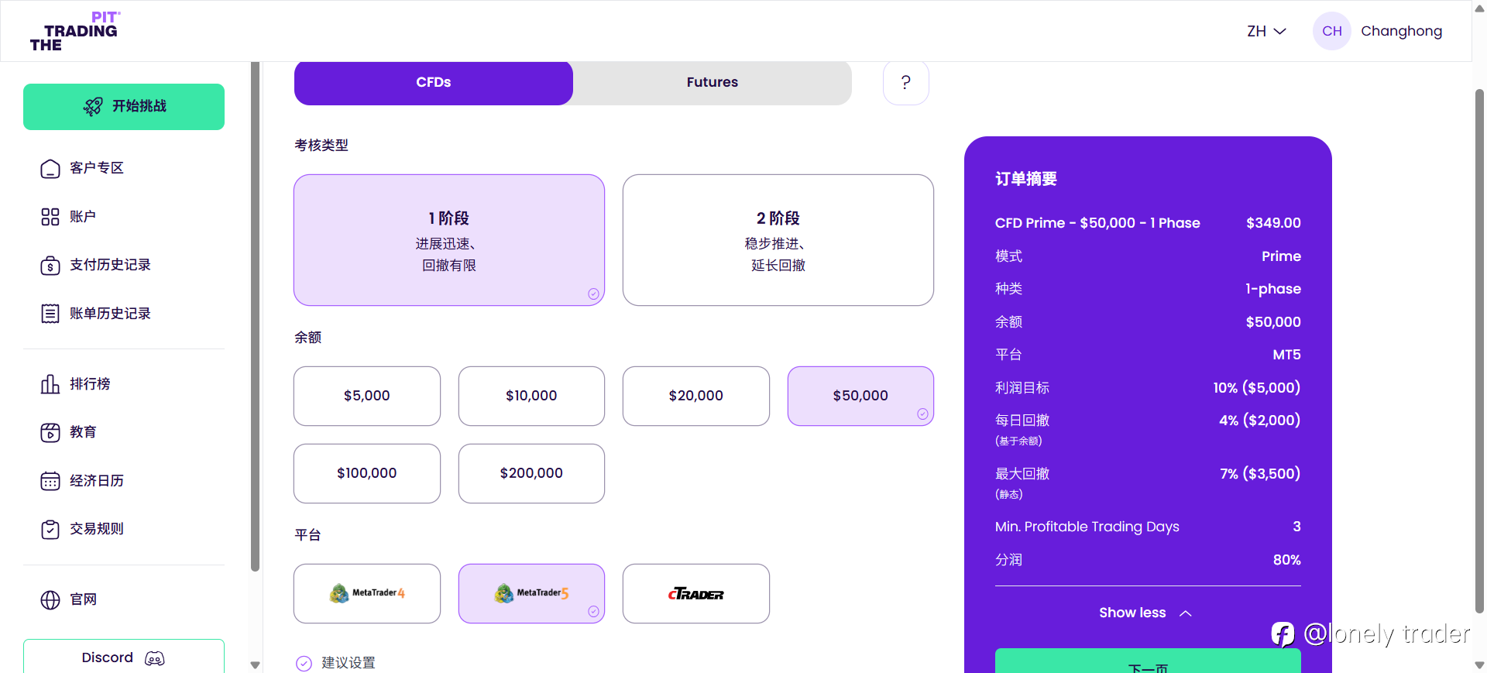Click the Show less chevron arrow
This screenshot has height=673, width=1487.
(x=1185, y=613)
